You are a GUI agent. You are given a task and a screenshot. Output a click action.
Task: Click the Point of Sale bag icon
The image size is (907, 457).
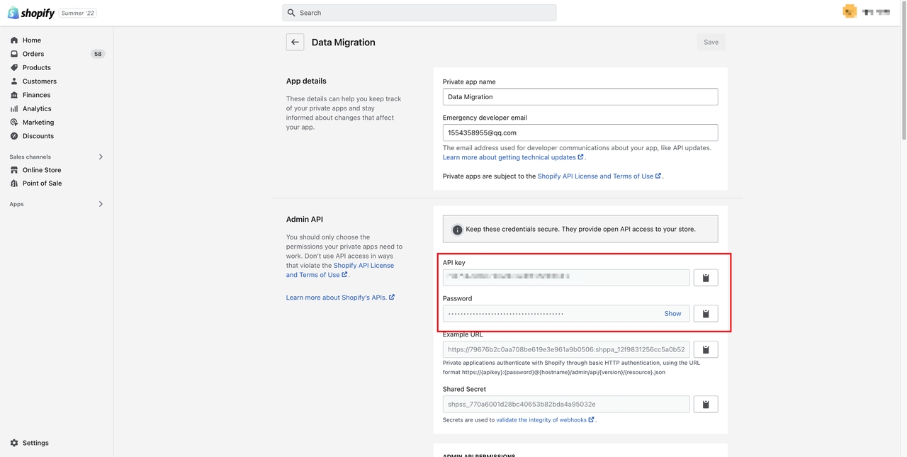14,184
